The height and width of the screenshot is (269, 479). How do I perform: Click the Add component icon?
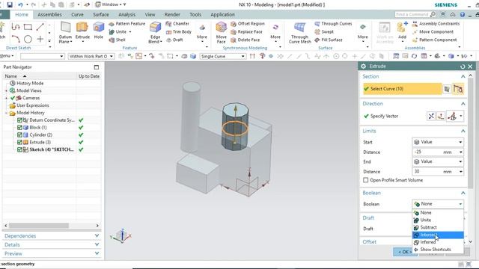click(402, 31)
